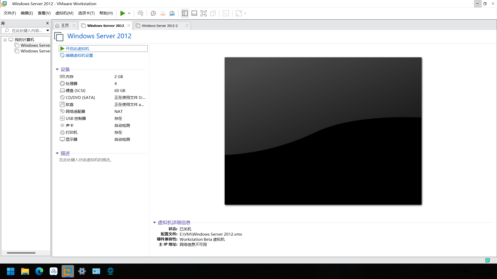Open the power options dropdown arrow
The image size is (497, 279).
click(x=129, y=13)
